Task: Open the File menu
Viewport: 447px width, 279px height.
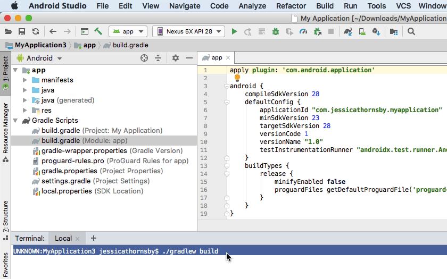Action: (x=102, y=6)
